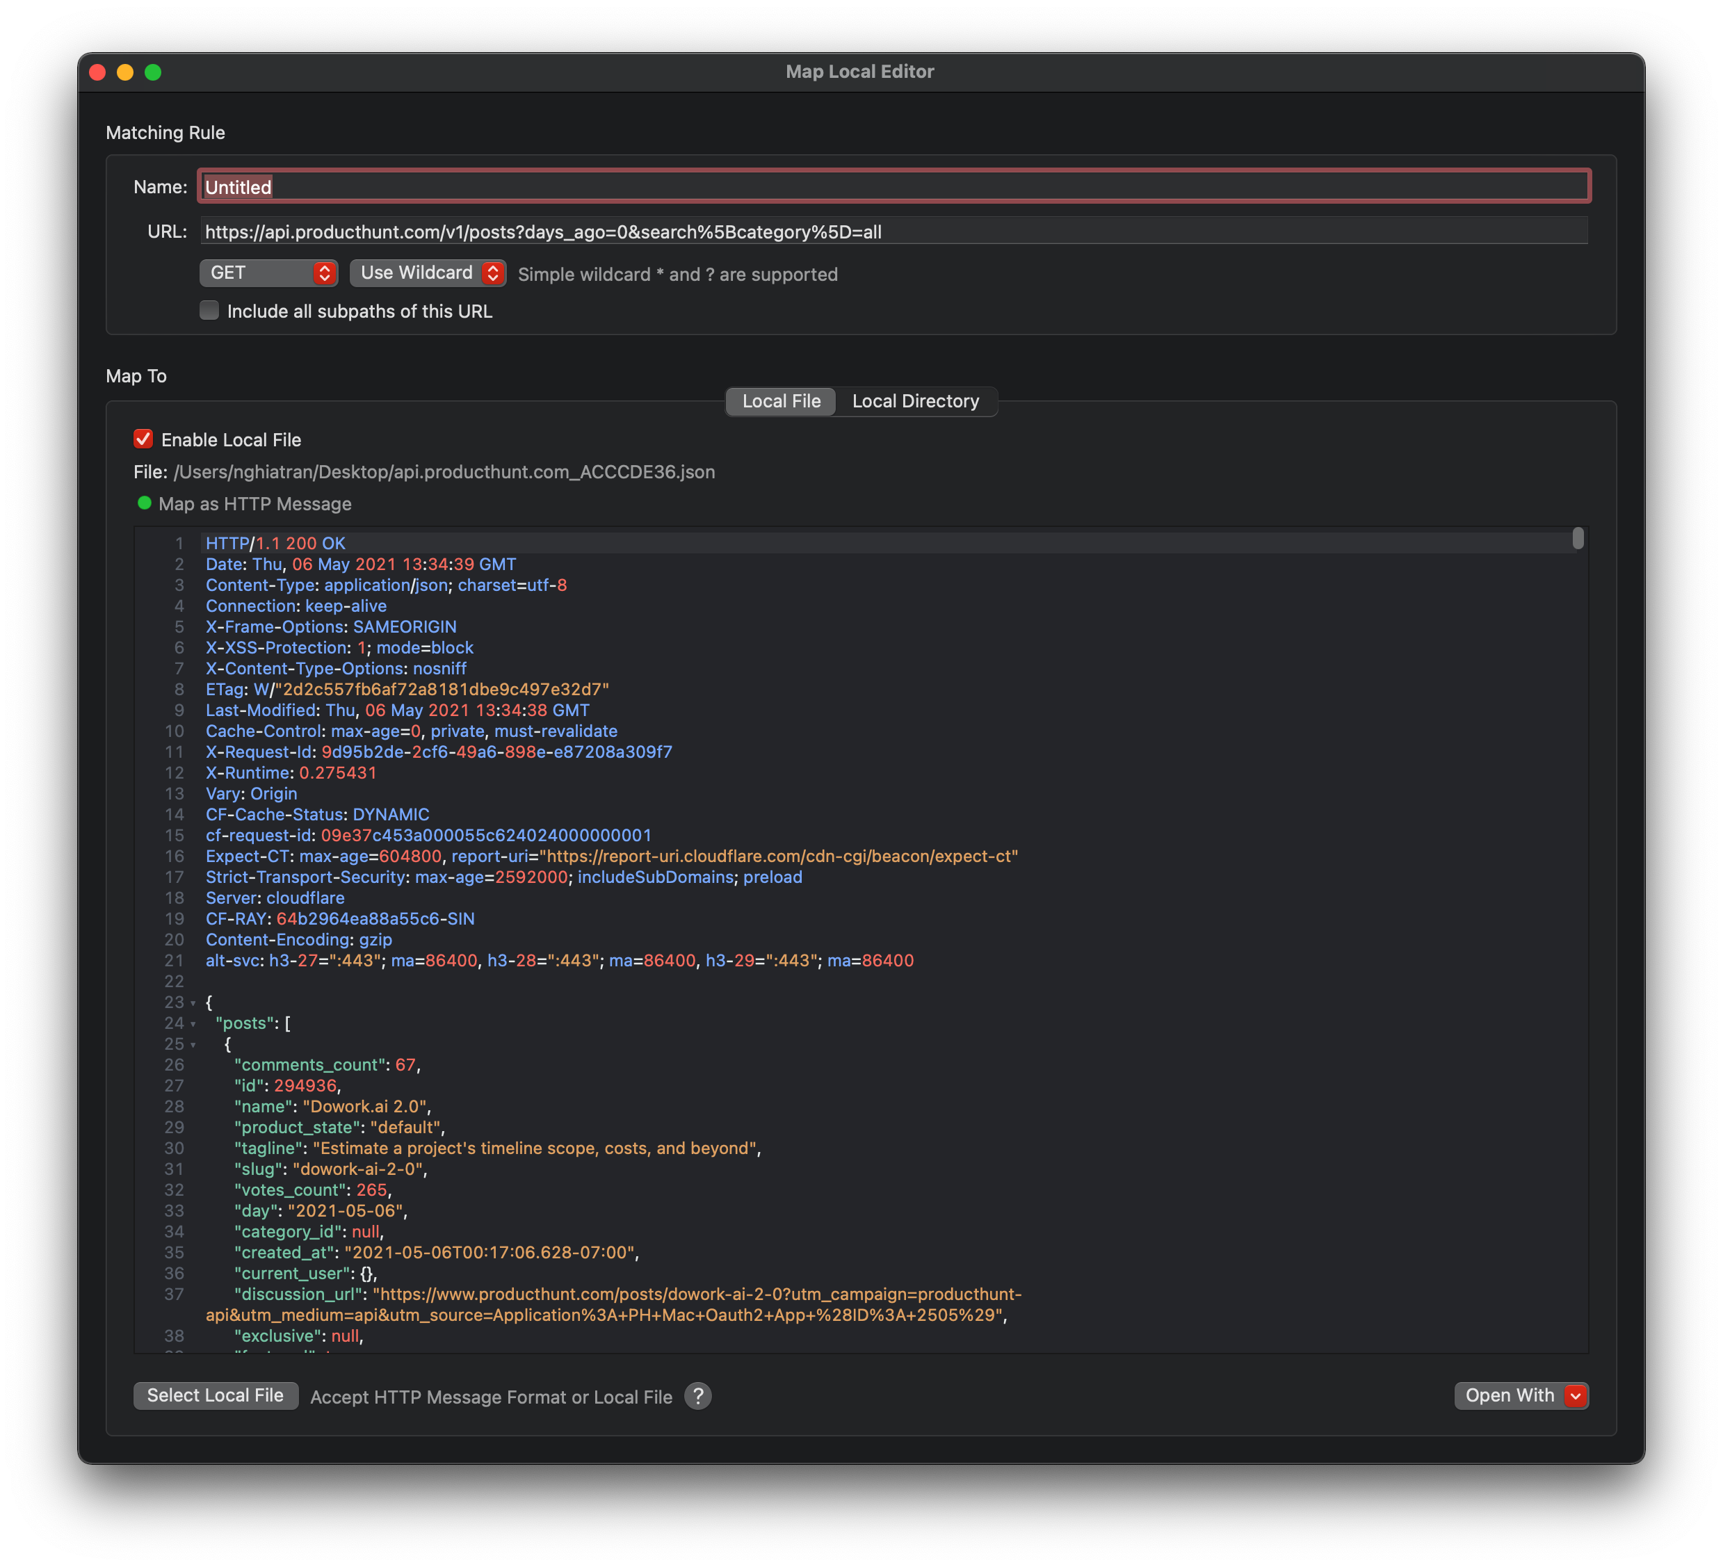Open the GET method dropdown
The height and width of the screenshot is (1567, 1723).
pos(257,273)
